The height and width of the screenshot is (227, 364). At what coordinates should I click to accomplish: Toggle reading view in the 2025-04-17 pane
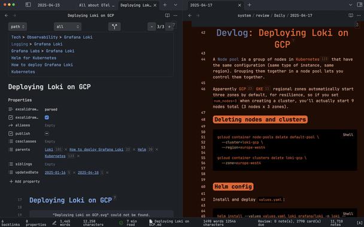pyautogui.click(x=351, y=16)
